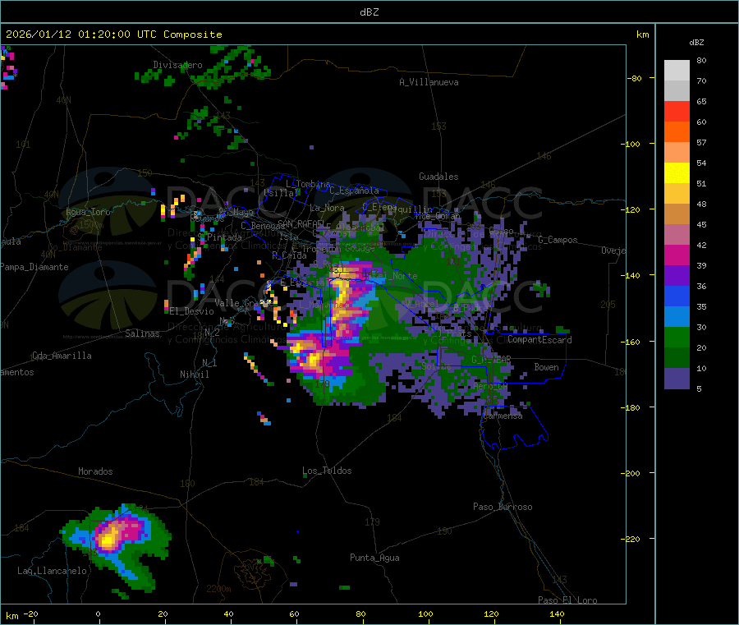Click the Morados map label
739x625 pixels.
95,471
